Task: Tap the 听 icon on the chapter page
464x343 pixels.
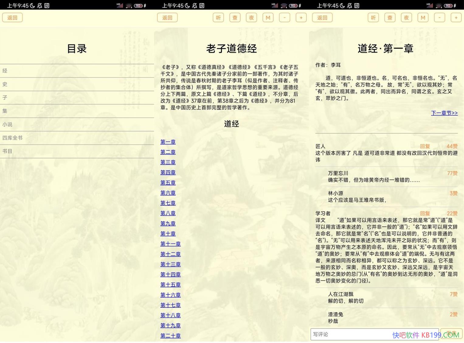Action: click(x=373, y=17)
